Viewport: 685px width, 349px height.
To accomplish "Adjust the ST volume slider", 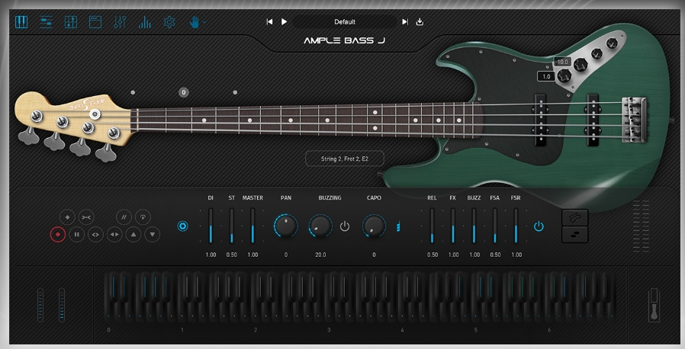I will click(x=232, y=226).
